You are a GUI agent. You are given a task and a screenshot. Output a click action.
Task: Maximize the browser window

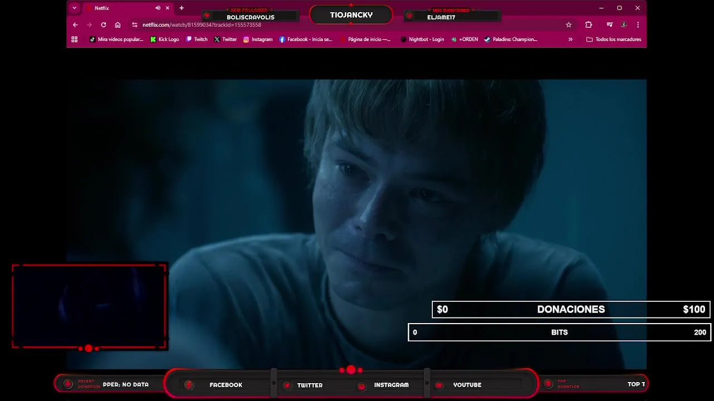tap(619, 8)
